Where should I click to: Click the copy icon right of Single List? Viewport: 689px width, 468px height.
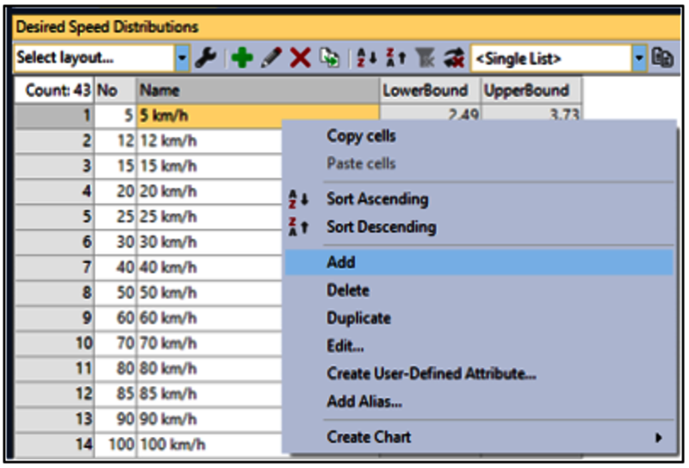point(662,58)
